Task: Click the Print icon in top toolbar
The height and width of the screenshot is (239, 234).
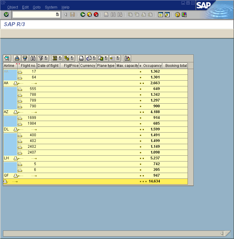Action: (x=106, y=15)
